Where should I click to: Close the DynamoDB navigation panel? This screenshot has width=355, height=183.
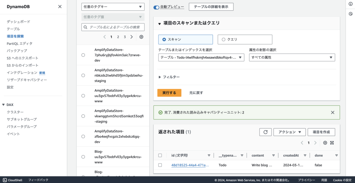click(60, 7)
